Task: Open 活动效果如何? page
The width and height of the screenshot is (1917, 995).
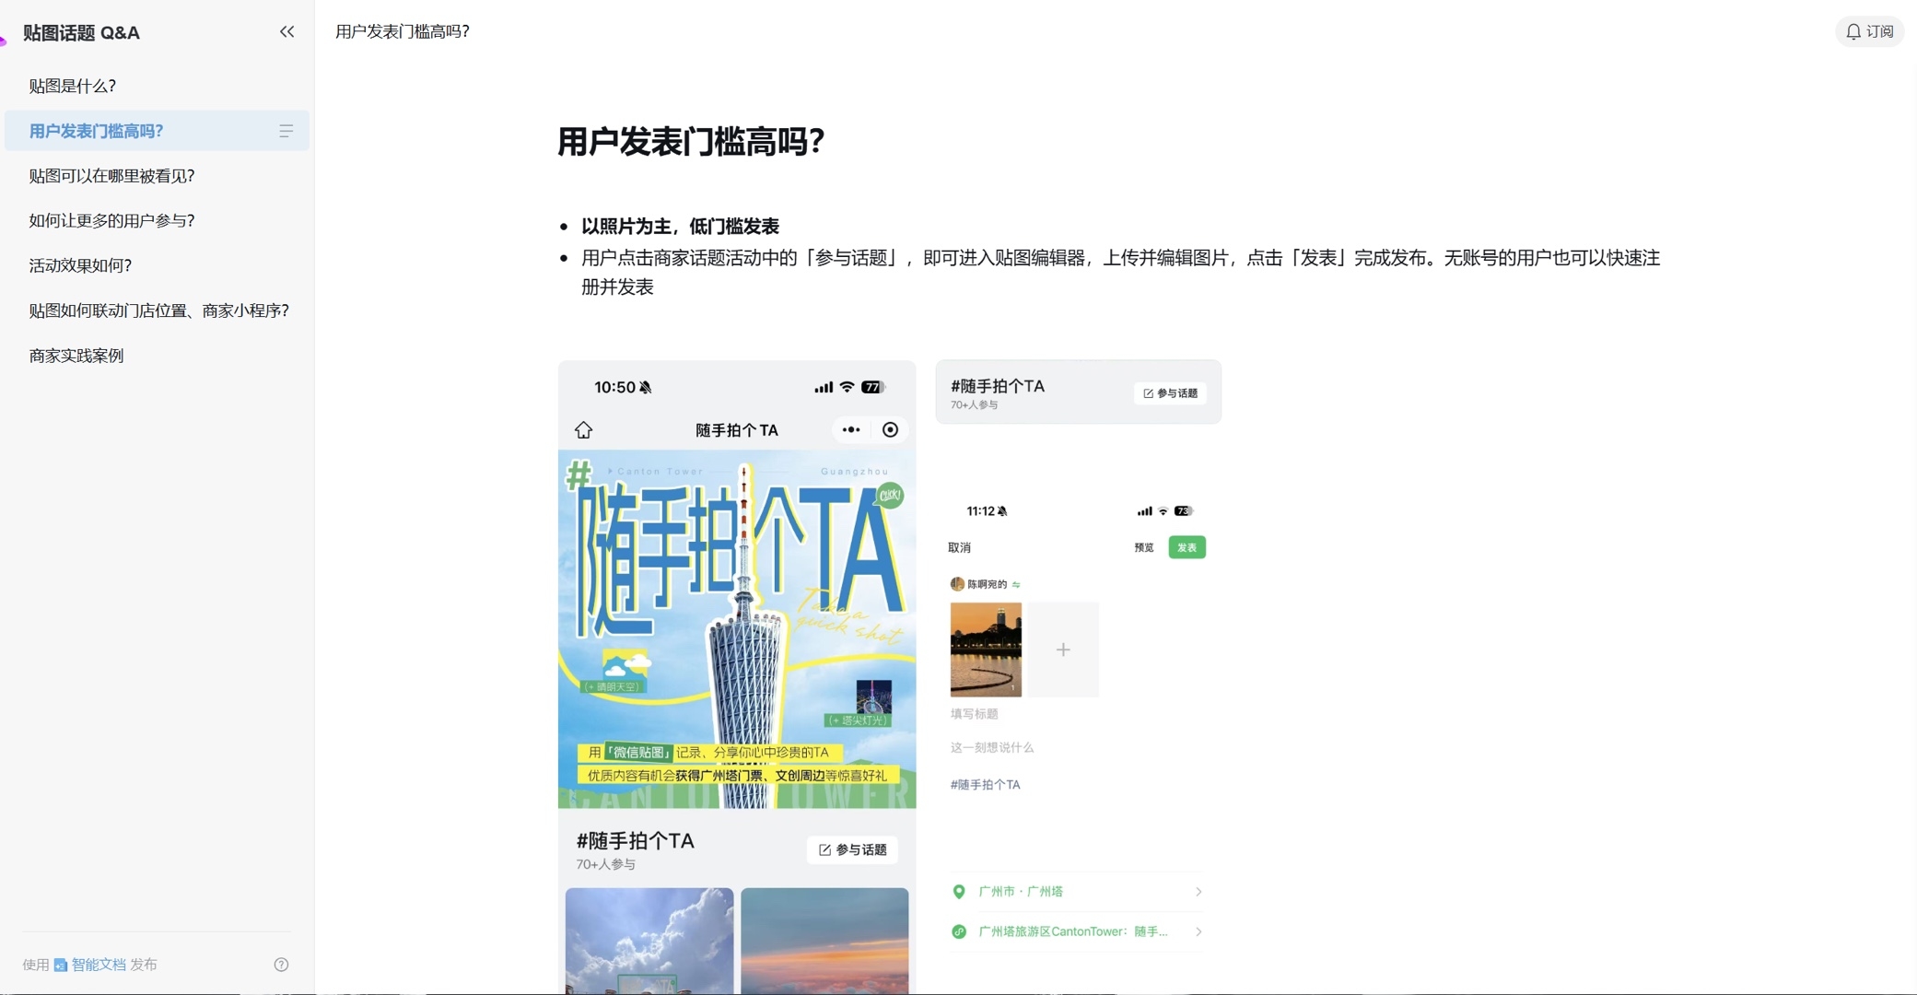Action: coord(80,265)
